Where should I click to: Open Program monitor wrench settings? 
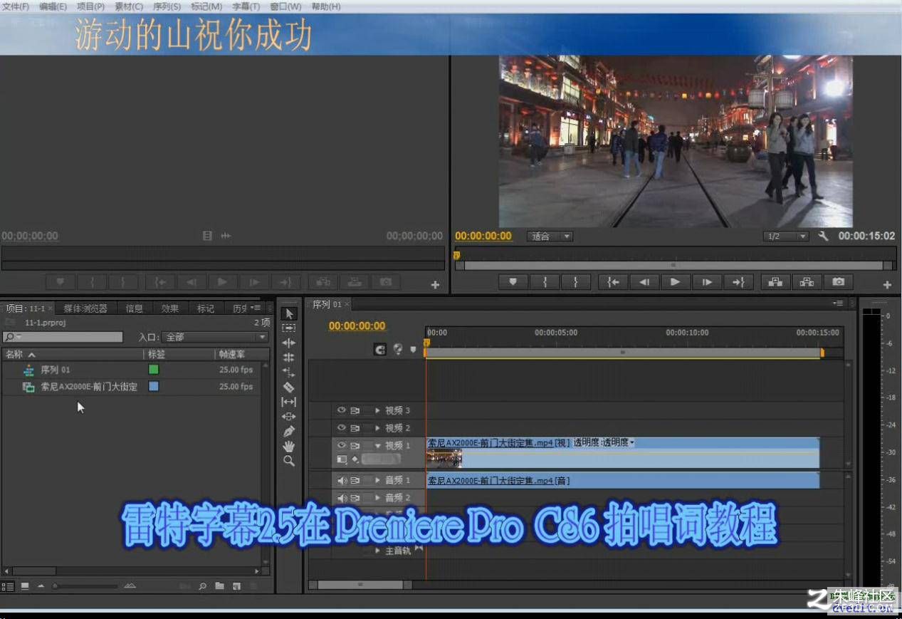824,236
